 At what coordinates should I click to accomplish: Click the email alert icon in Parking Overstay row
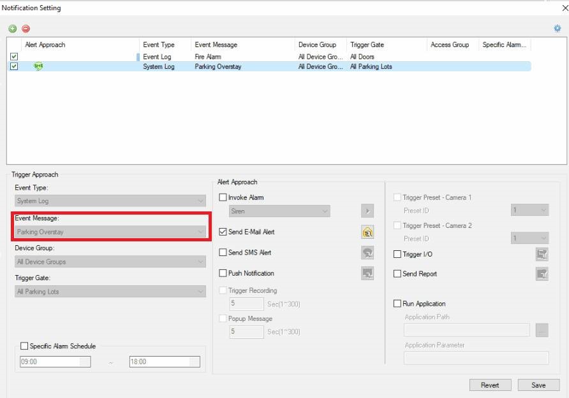pos(38,66)
